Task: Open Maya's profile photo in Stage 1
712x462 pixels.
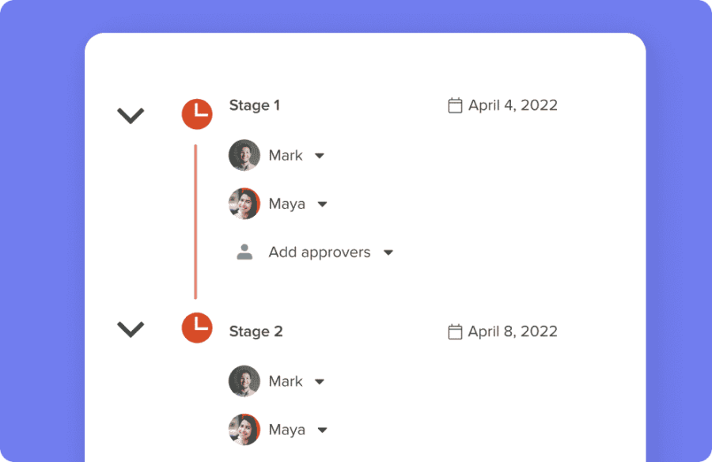Action: 244,203
